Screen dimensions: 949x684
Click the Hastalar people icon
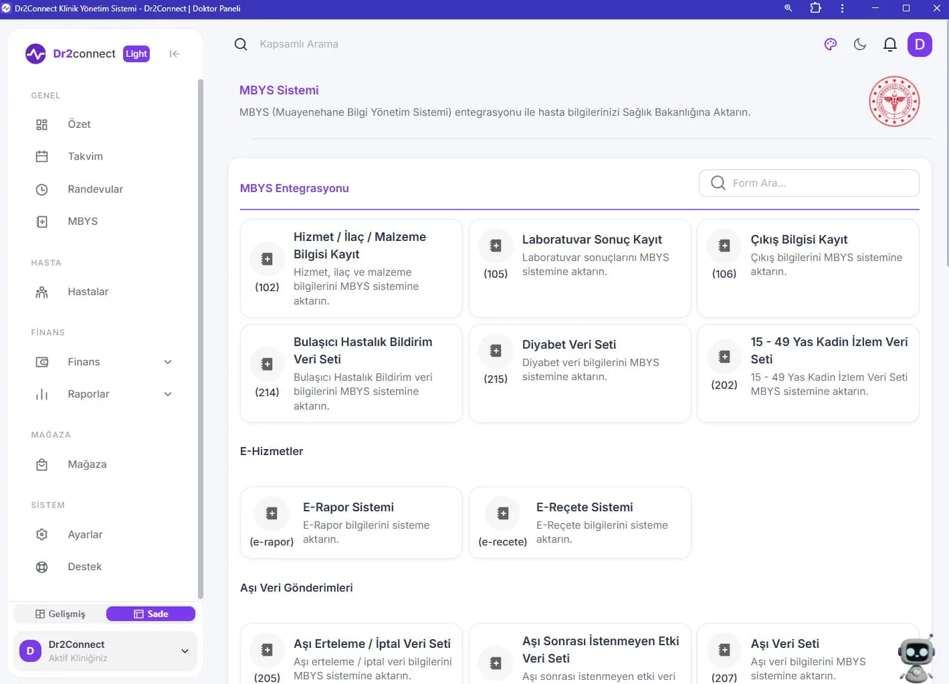pos(41,292)
